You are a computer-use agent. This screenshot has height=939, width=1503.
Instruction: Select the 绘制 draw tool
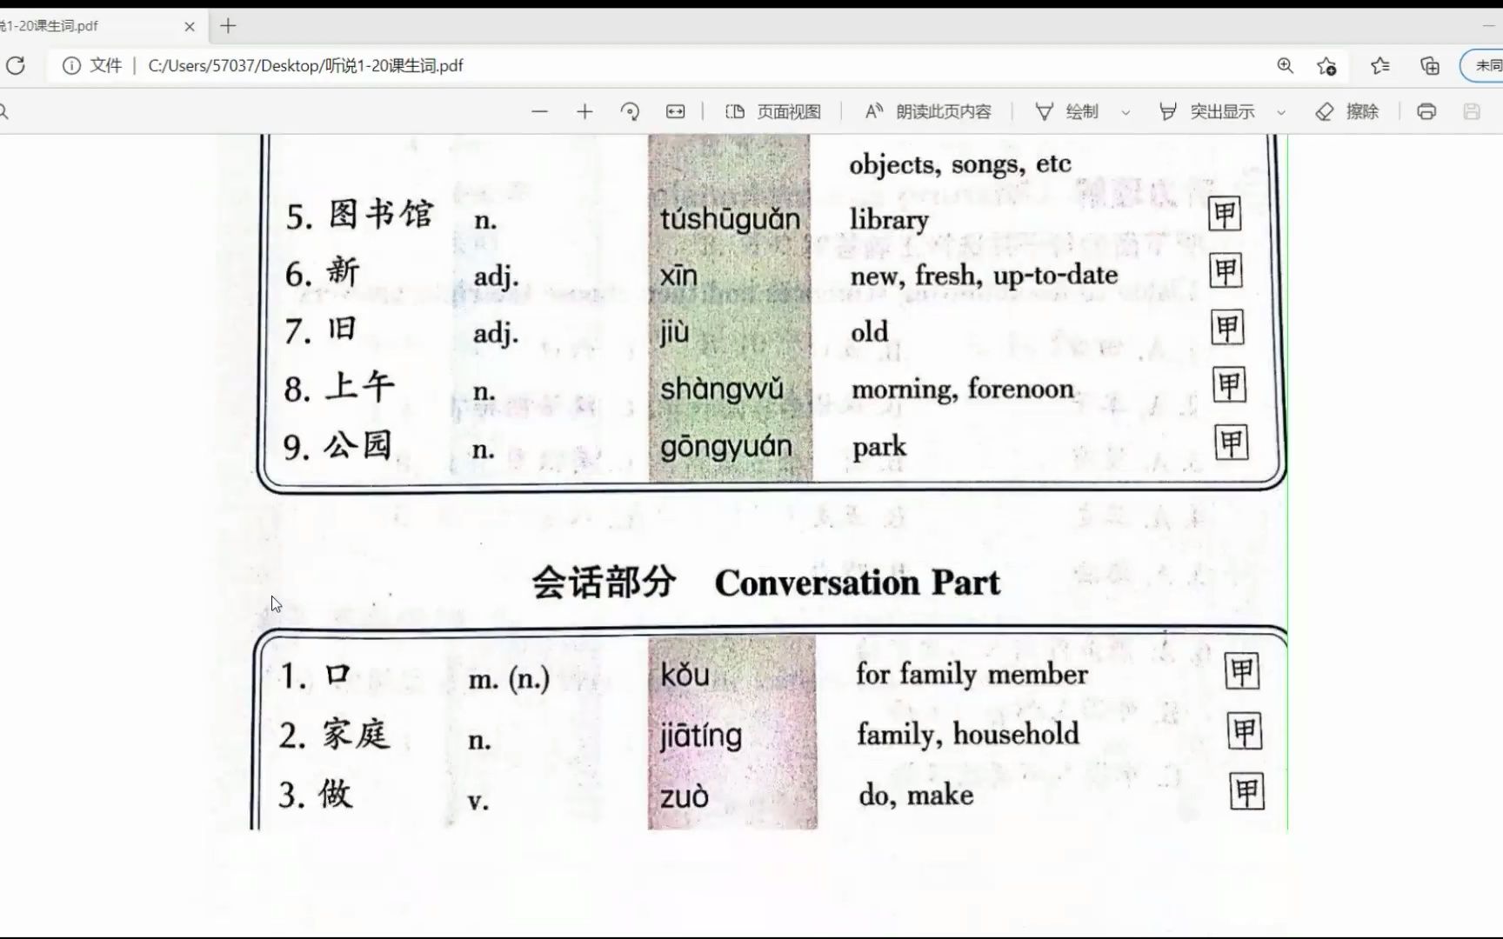[1066, 111]
